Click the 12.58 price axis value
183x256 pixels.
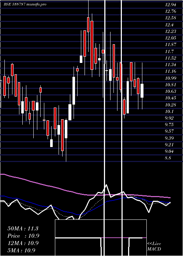point(171,18)
